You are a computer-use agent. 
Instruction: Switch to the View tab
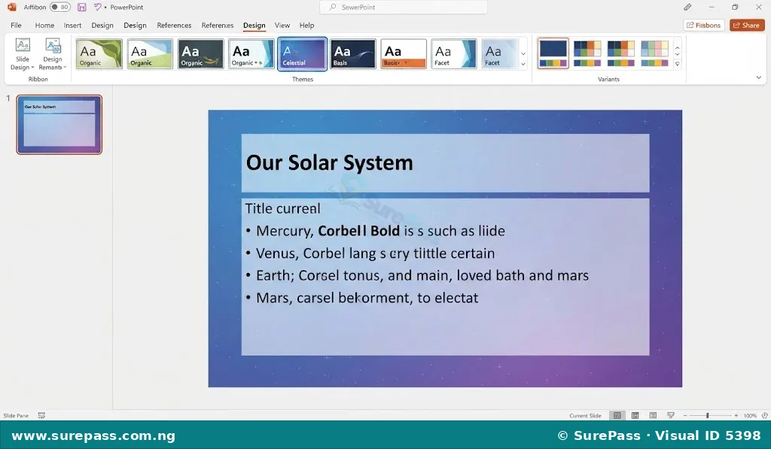[282, 25]
